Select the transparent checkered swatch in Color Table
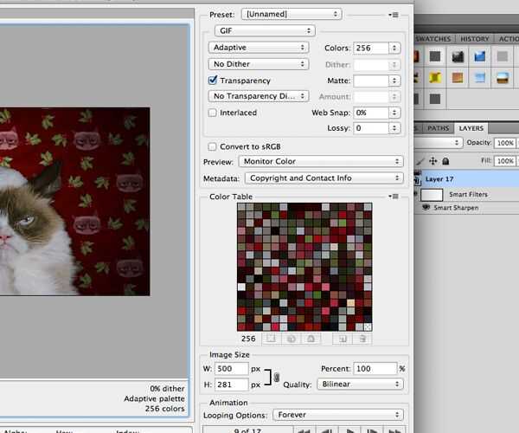 368,327
